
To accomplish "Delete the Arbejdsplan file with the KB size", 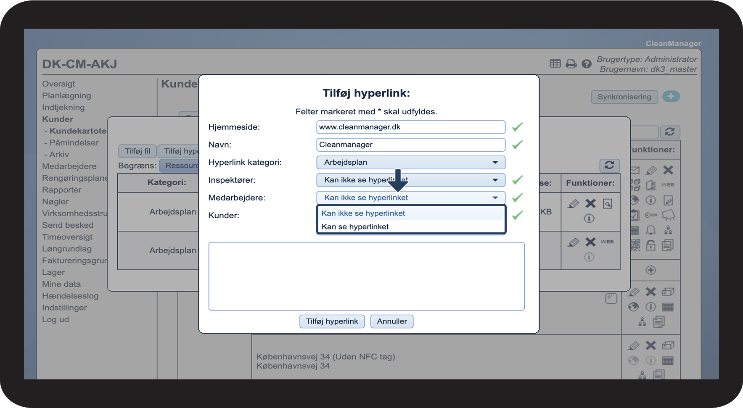I will point(591,203).
